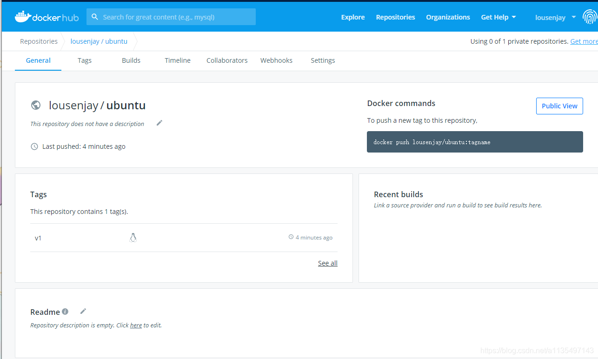Expand the Get Help dropdown

(x=498, y=17)
